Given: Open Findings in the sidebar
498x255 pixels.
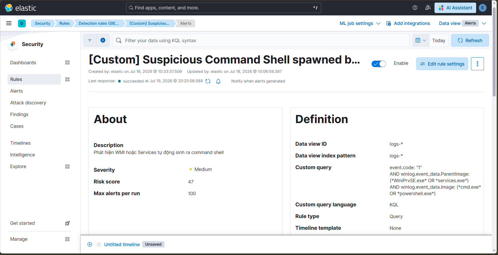Looking at the screenshot, I should [x=19, y=114].
